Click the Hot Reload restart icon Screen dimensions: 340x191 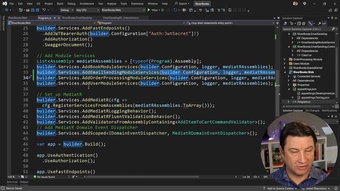pos(175,10)
